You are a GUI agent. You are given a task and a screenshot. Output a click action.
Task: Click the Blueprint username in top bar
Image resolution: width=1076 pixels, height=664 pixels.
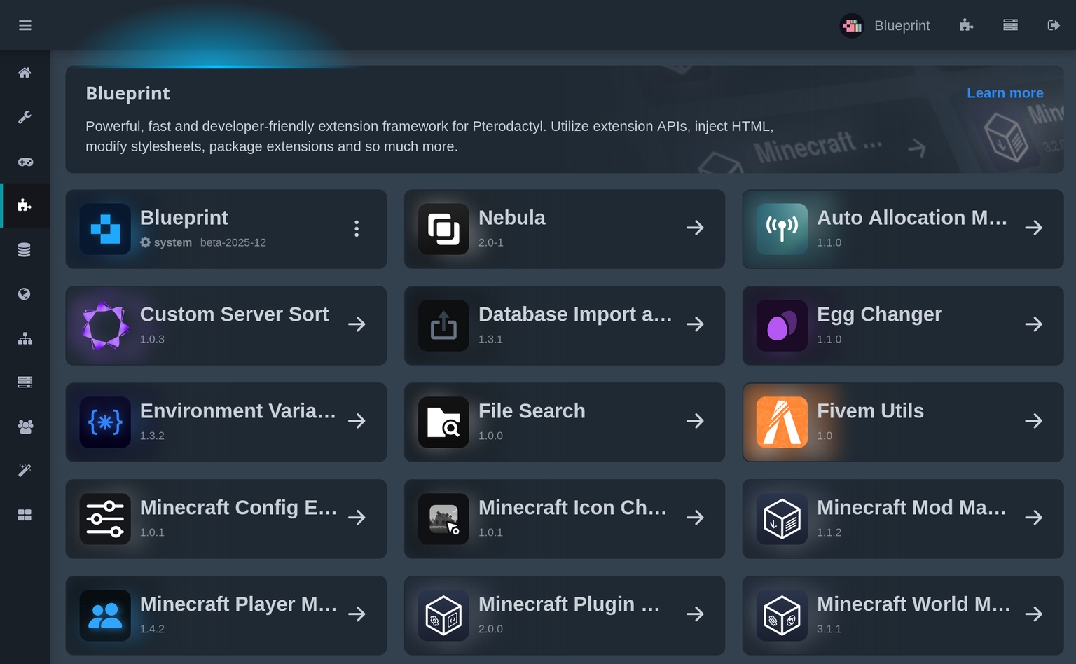pos(902,26)
